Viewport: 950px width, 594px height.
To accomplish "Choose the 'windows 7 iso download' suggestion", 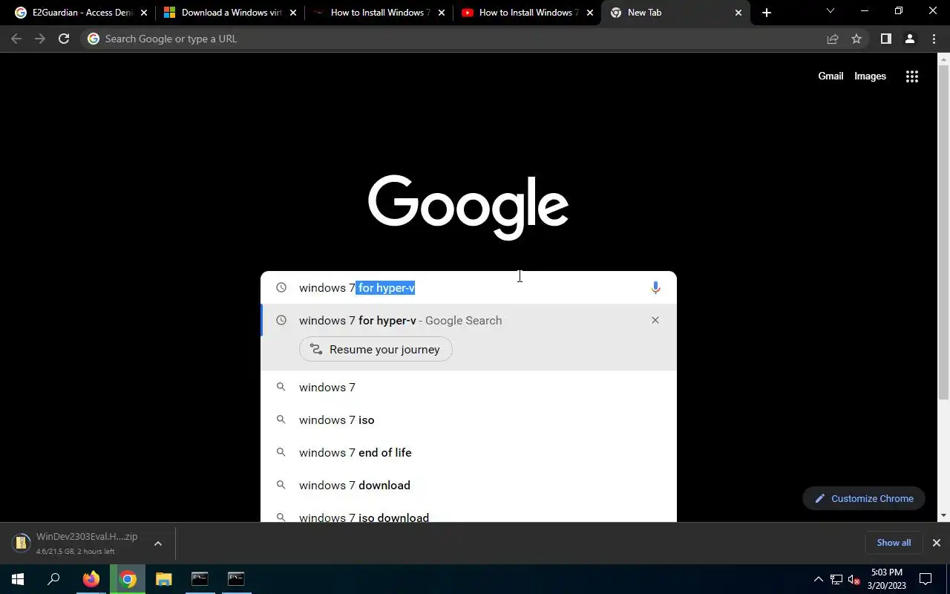I will tap(468, 512).
